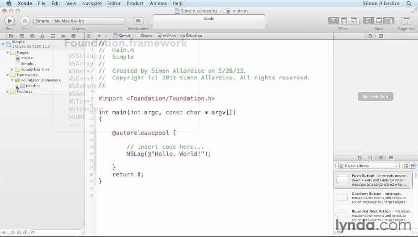Open the Navigate menu

92,3
